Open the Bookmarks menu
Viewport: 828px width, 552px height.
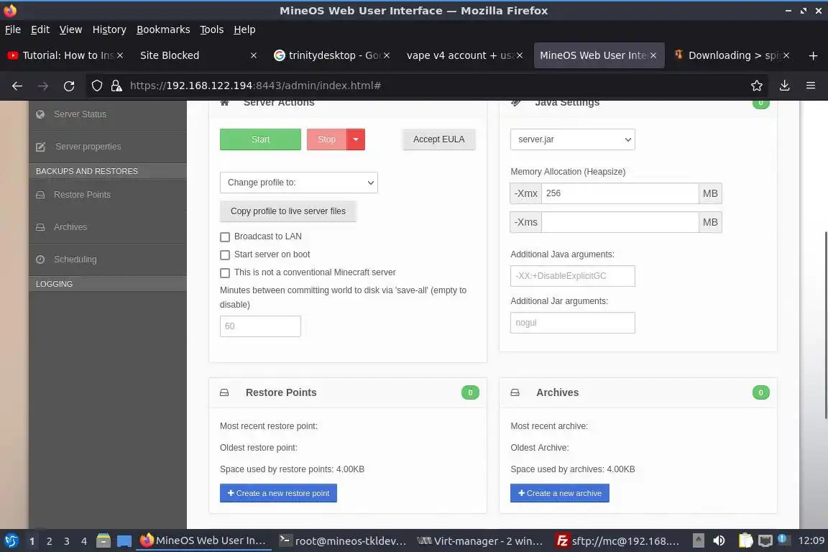(x=163, y=29)
